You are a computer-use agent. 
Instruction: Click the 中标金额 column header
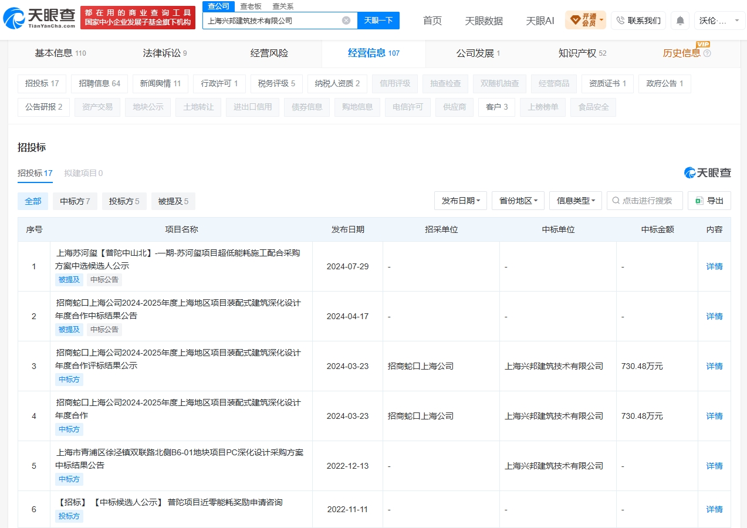click(x=657, y=229)
